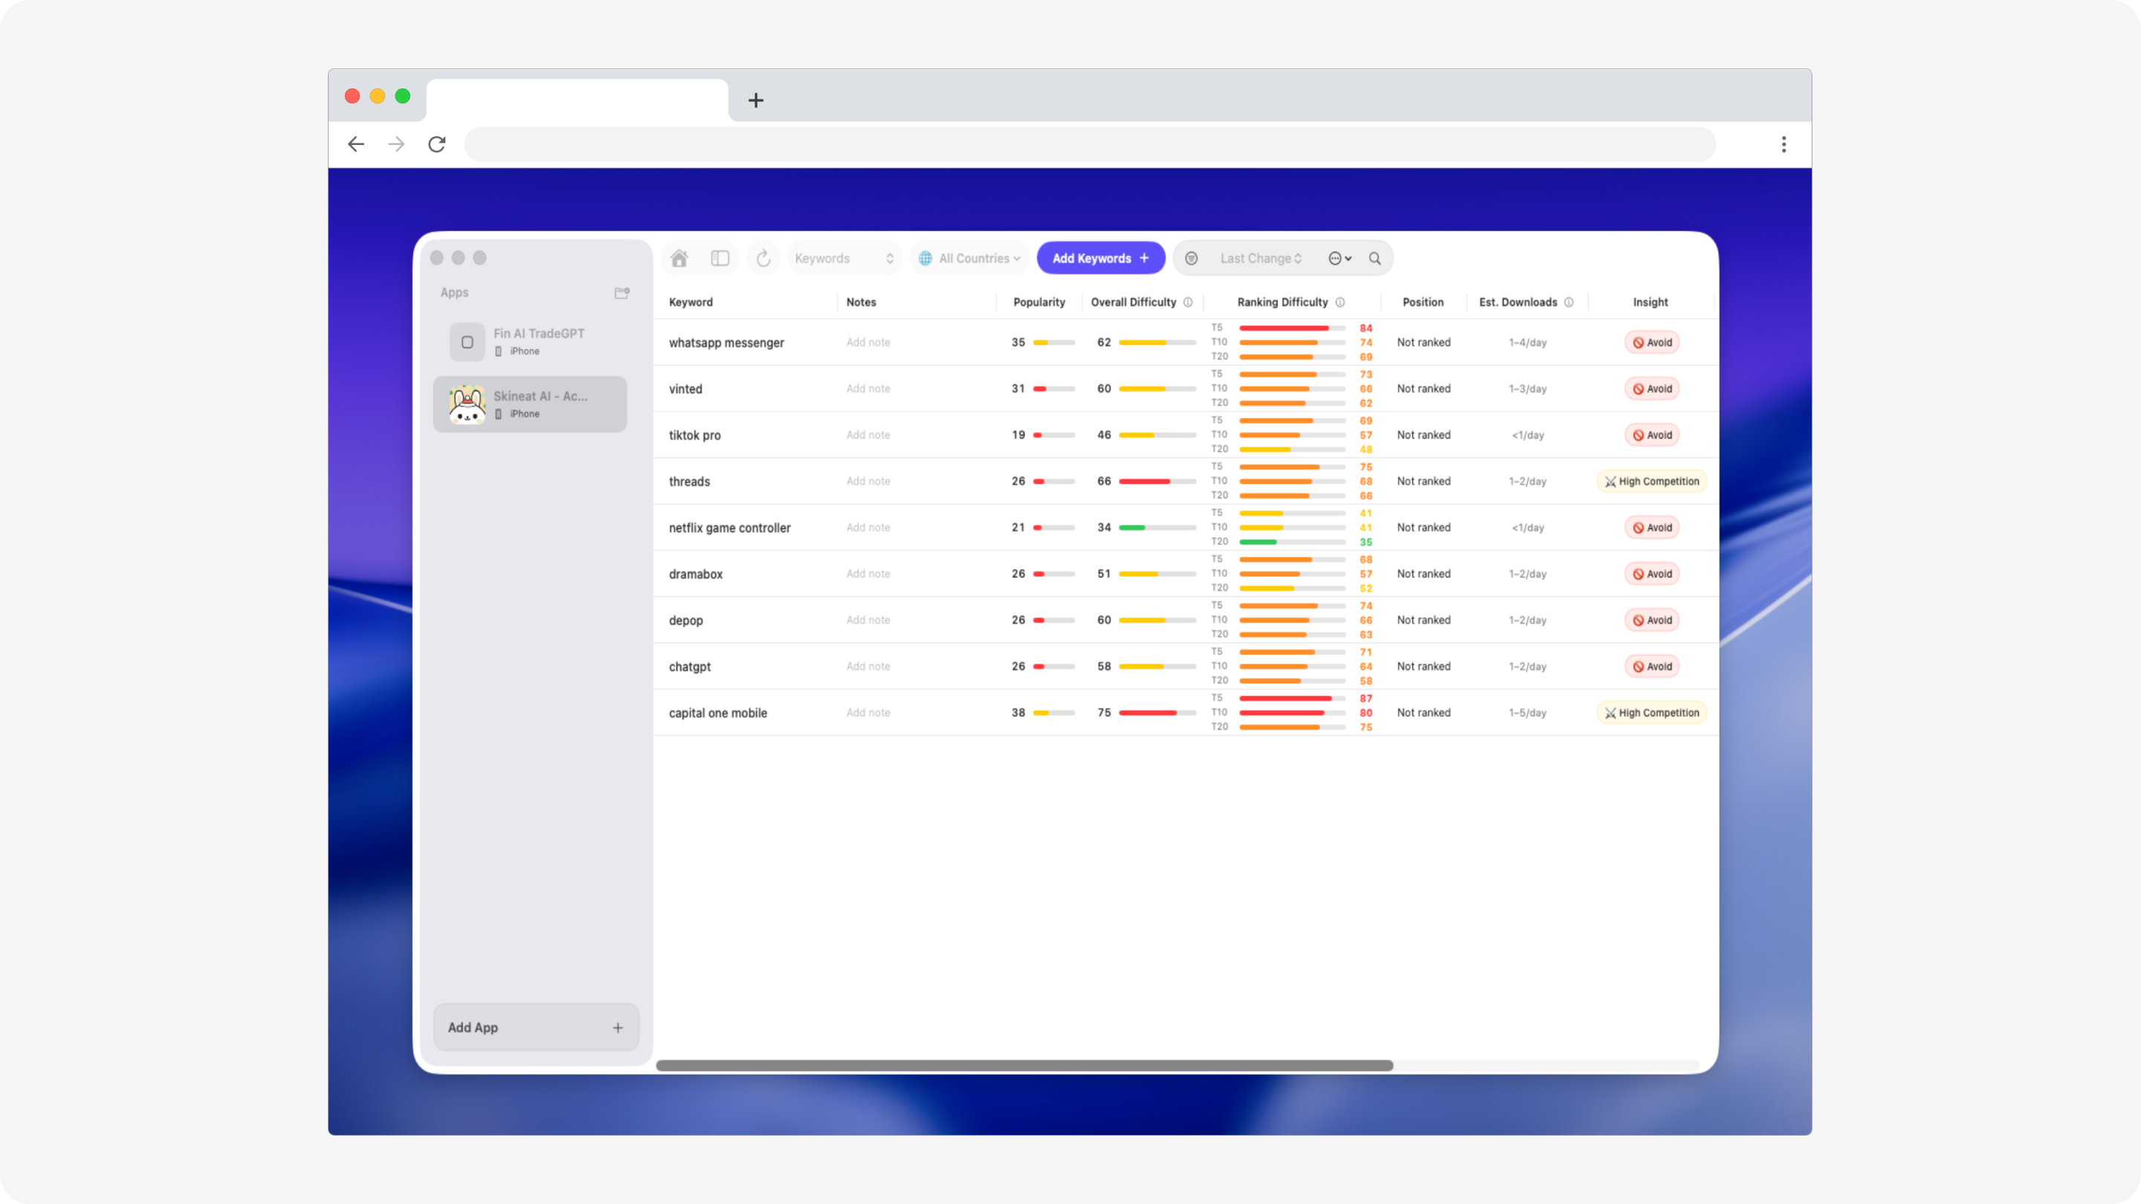This screenshot has height=1204, width=2141.
Task: Add a note for the depop keyword
Action: [x=868, y=620]
